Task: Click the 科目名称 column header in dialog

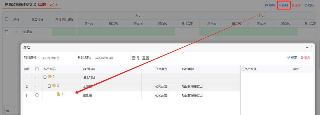Action: 112,69
